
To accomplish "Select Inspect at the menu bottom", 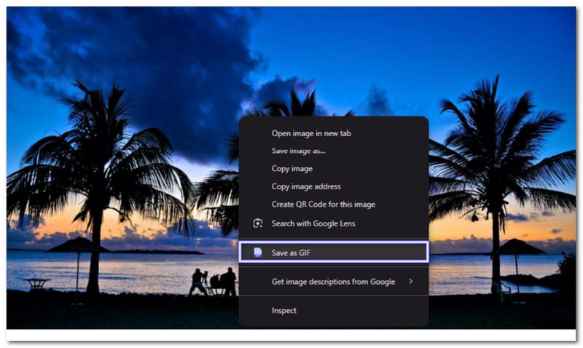I will click(283, 310).
